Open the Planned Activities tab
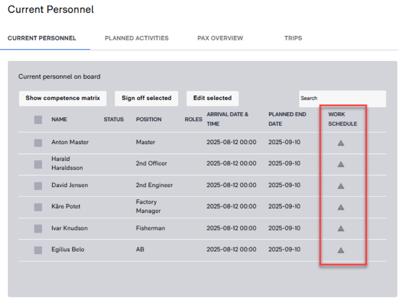Viewport: 399px width, 300px height. [137, 38]
